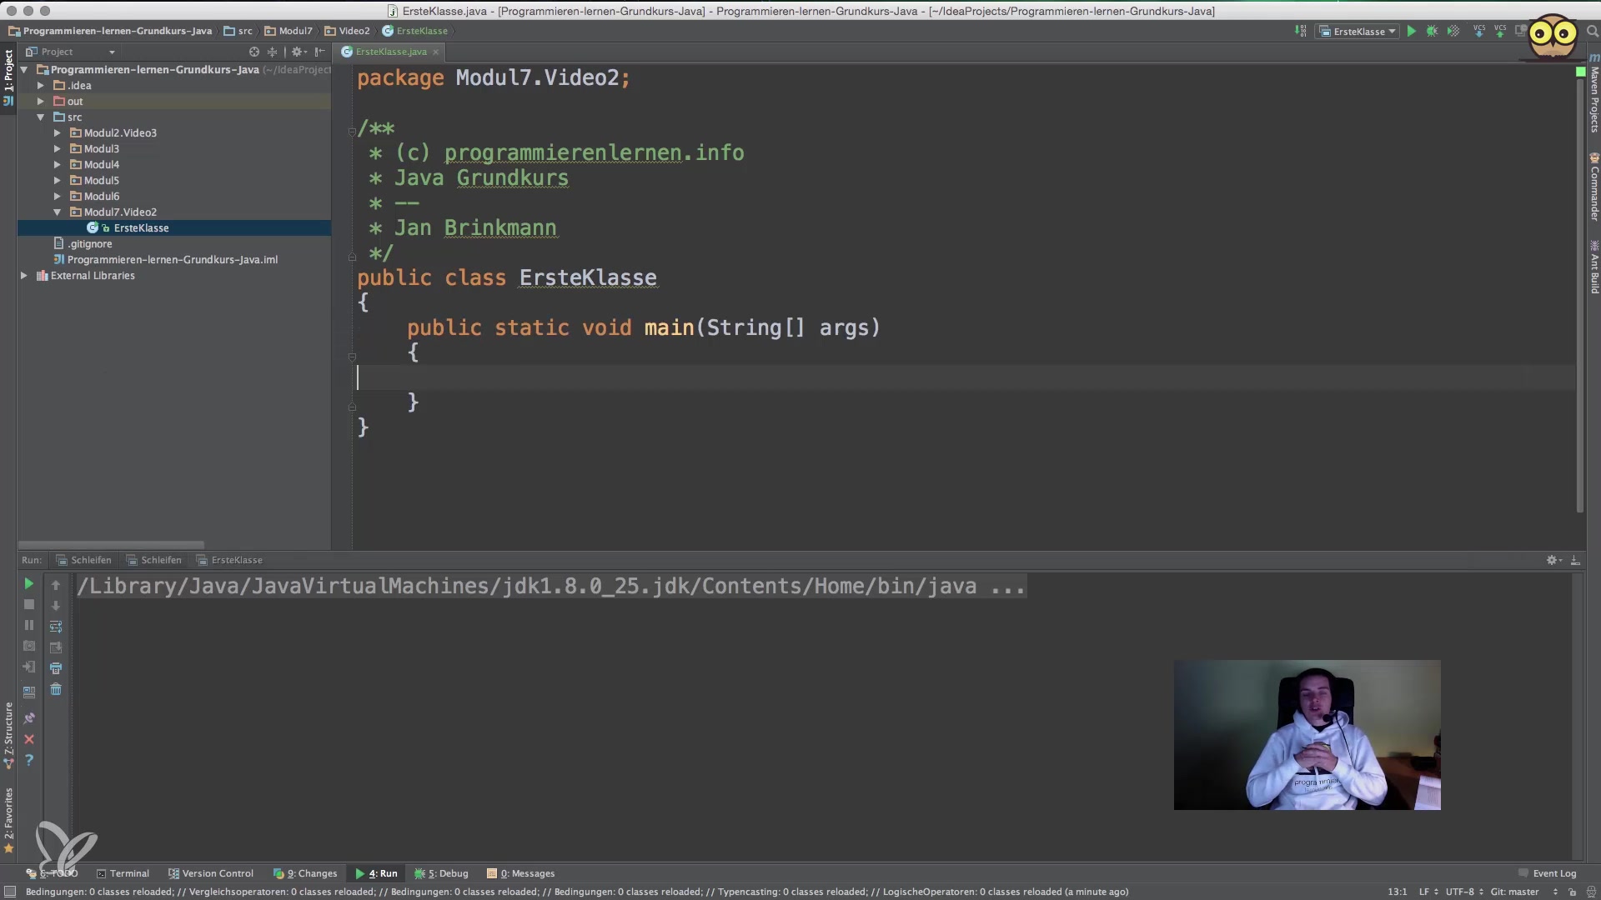Start debugging with the bug icon

point(1432,31)
